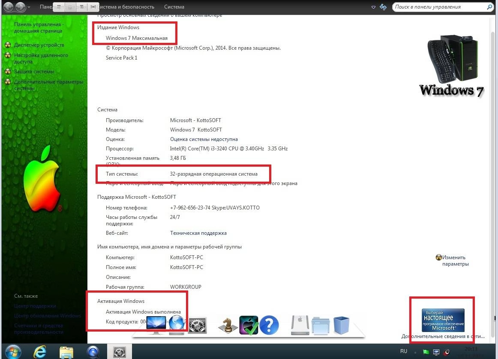This screenshot has width=498, height=359.
Task: Open 'Центр обновления Windows' sidebar link
Action: click(x=47, y=316)
